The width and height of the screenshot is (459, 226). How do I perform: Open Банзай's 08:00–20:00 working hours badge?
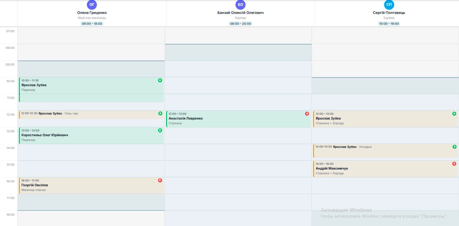point(240,24)
